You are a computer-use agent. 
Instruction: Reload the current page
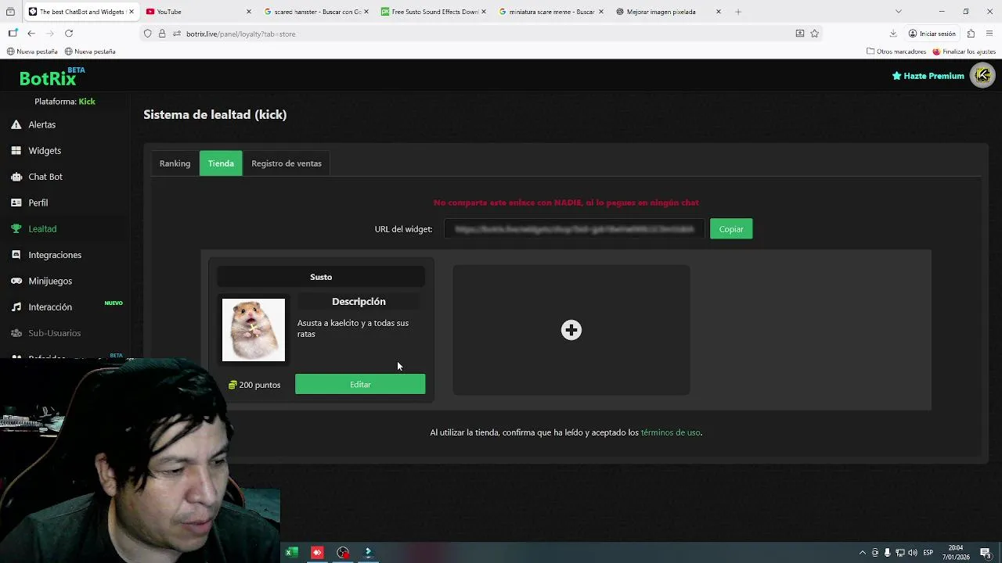click(x=69, y=34)
